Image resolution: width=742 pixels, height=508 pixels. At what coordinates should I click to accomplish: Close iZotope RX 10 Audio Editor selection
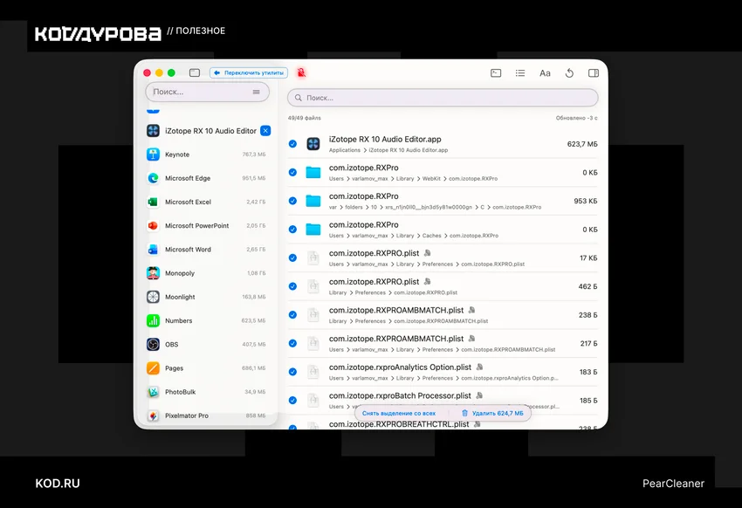tap(265, 131)
